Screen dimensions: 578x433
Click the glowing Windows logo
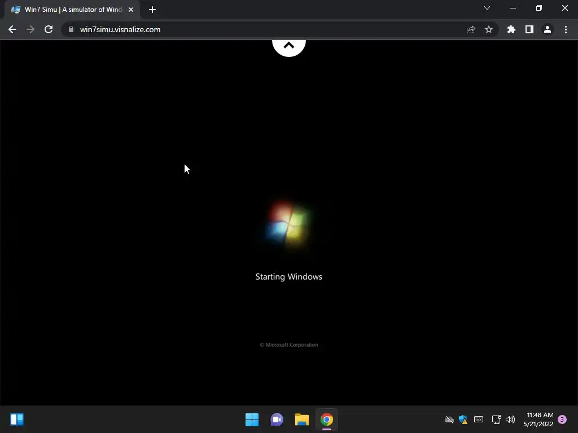click(288, 224)
